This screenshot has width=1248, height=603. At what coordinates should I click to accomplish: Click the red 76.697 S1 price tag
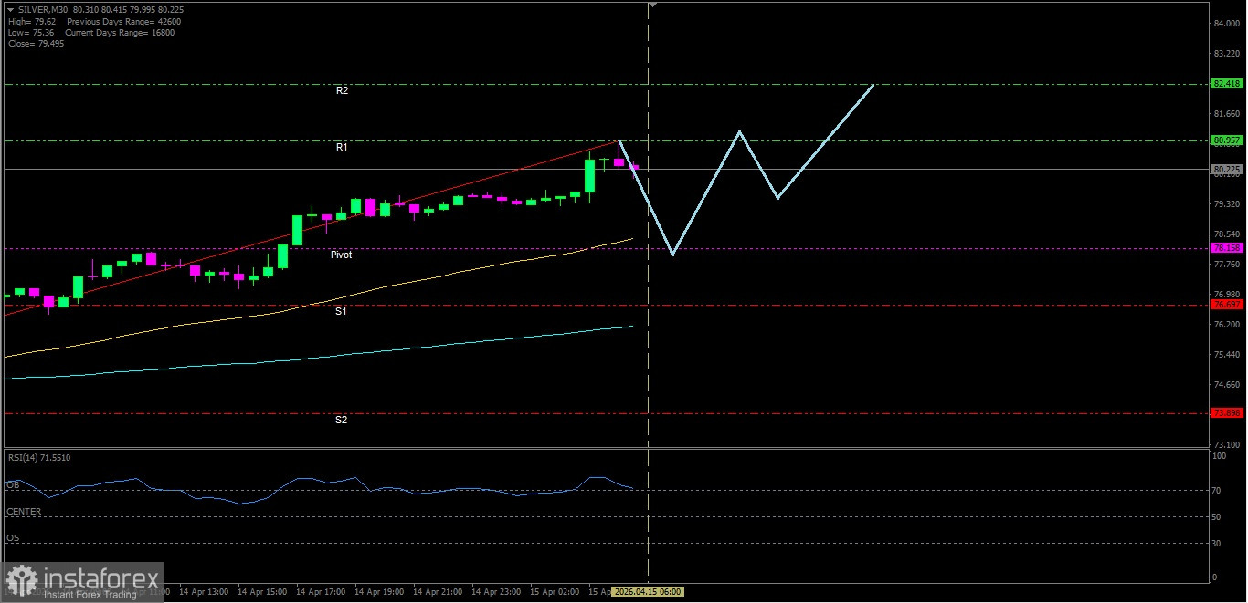point(1226,305)
